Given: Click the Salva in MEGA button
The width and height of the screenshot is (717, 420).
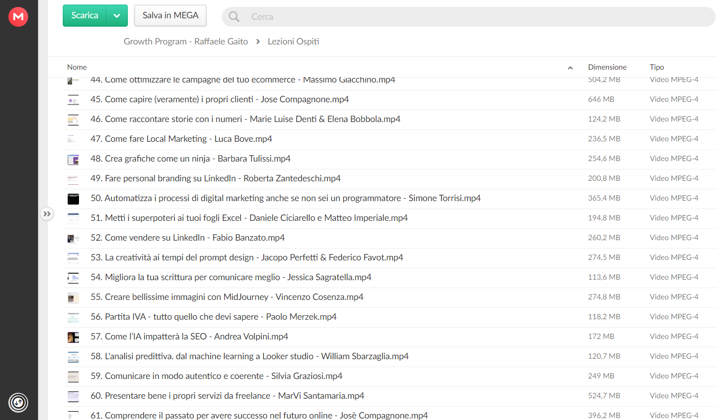Looking at the screenshot, I should [170, 15].
